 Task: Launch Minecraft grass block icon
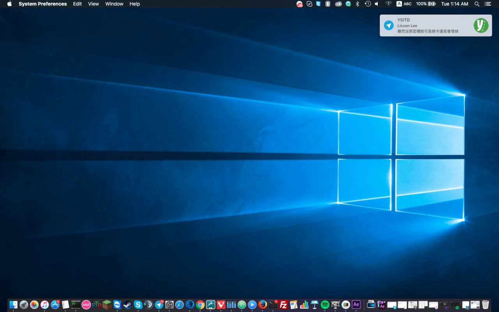click(107, 305)
